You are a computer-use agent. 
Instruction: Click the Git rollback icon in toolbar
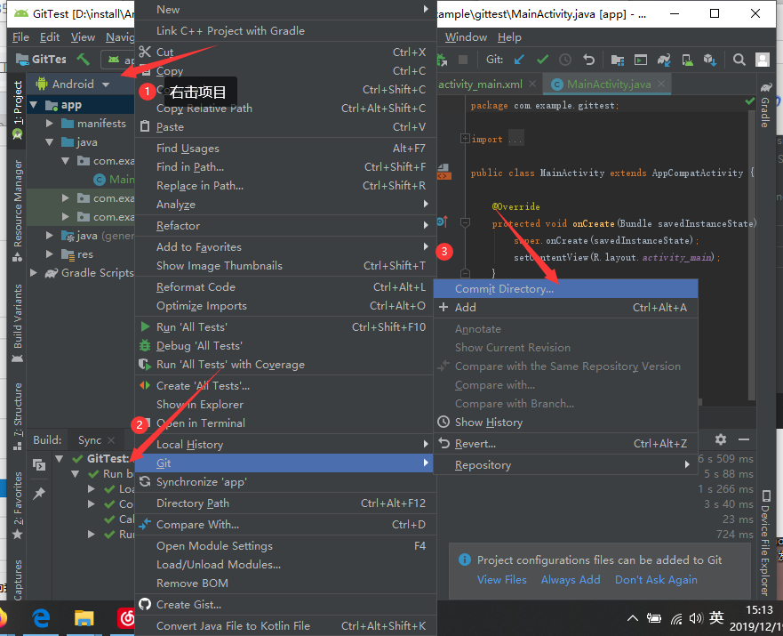[x=588, y=60]
